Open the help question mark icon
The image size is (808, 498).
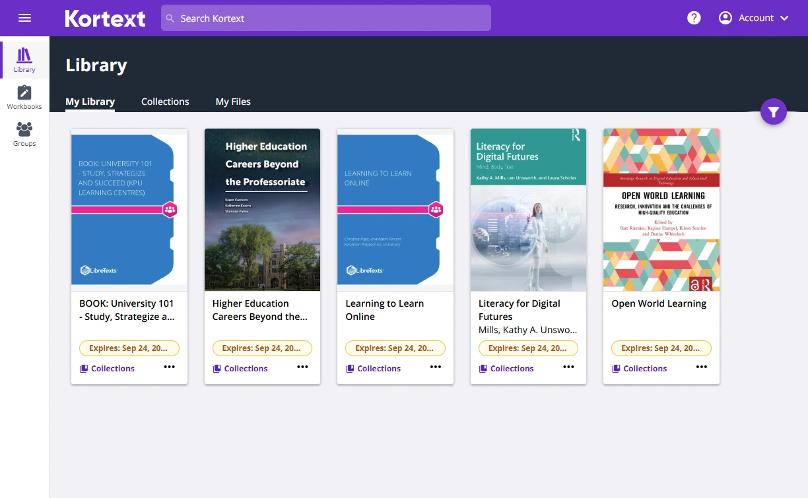coord(694,18)
